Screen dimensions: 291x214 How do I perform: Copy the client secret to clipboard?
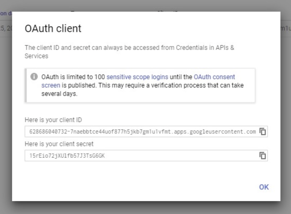(262, 156)
